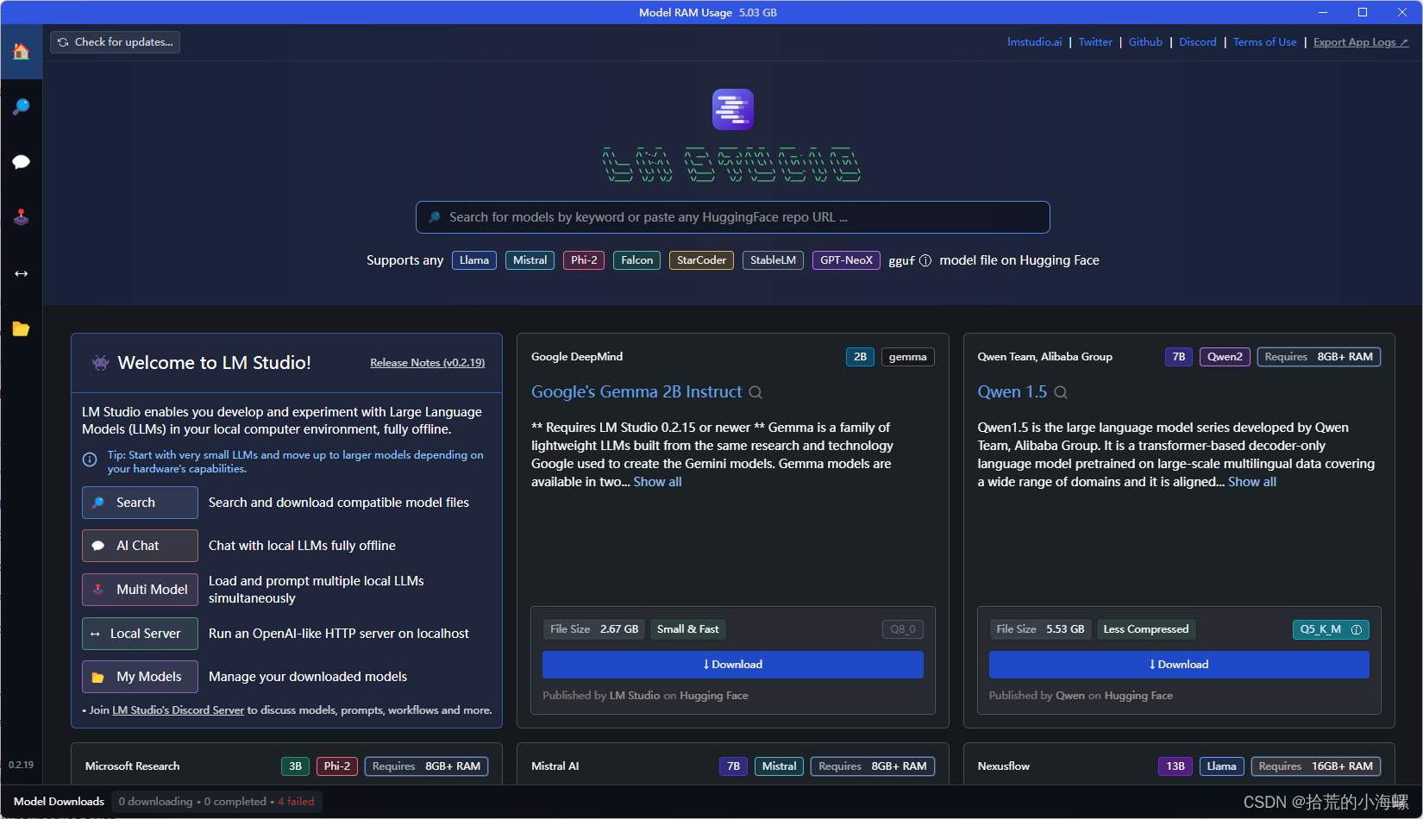Click the '4 failed' downloads status

pos(296,802)
